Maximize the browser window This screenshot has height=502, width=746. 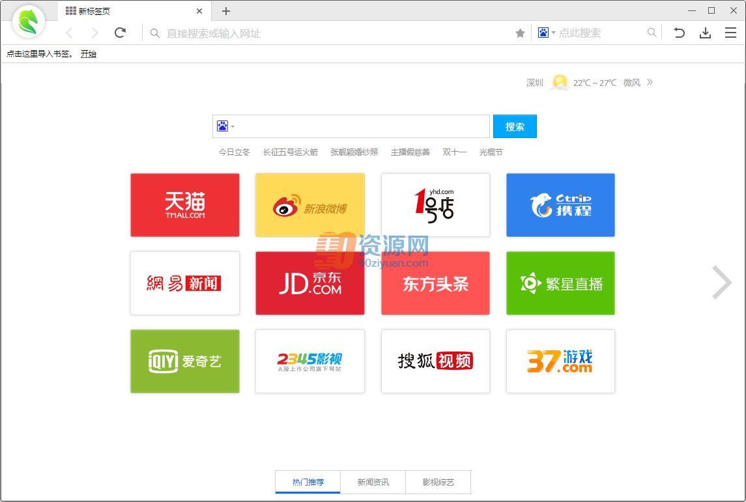click(711, 10)
